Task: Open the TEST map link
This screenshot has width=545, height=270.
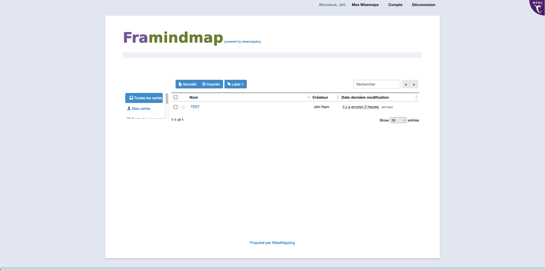Action: coord(195,107)
